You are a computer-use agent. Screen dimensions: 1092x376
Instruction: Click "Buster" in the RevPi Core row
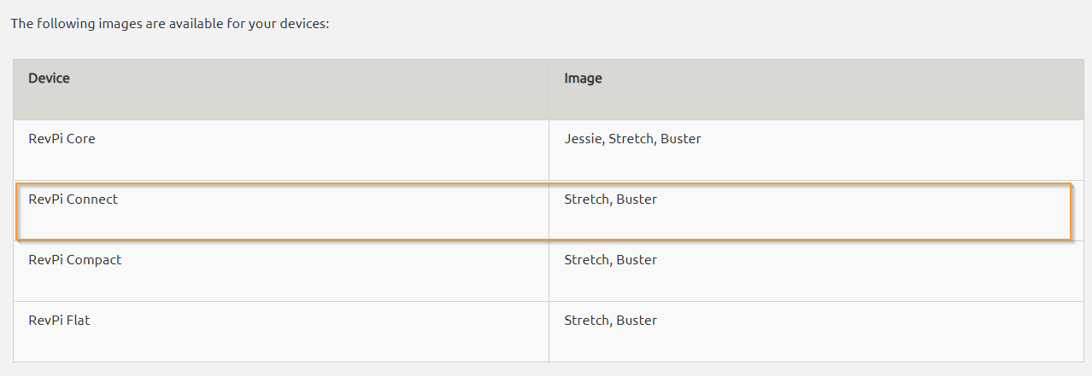[681, 139]
